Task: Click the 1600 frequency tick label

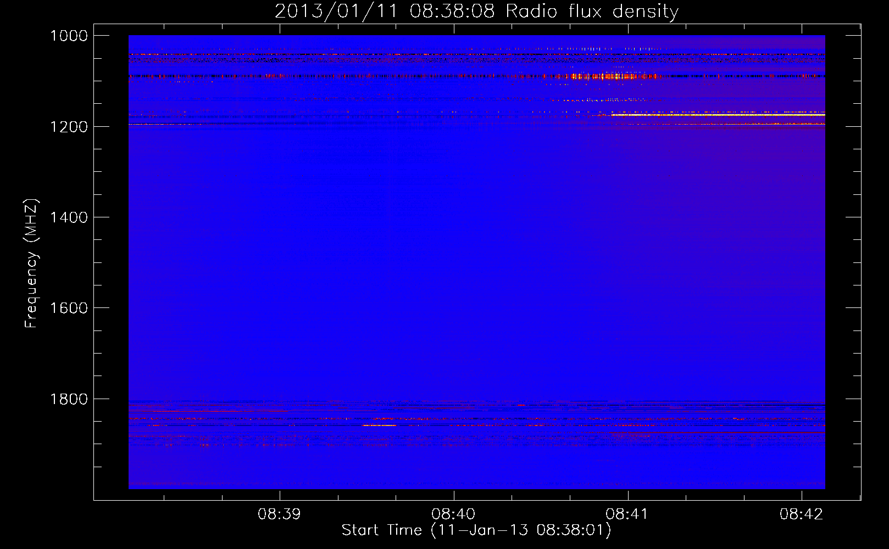Action: [x=69, y=308]
